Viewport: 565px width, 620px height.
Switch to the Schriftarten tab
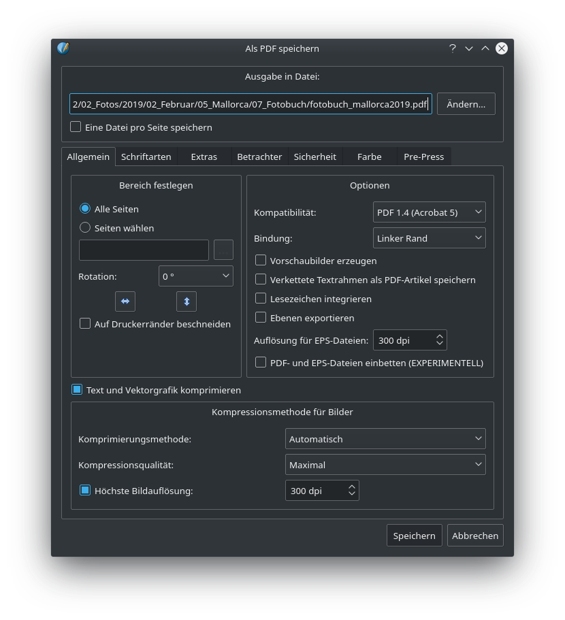pos(146,157)
